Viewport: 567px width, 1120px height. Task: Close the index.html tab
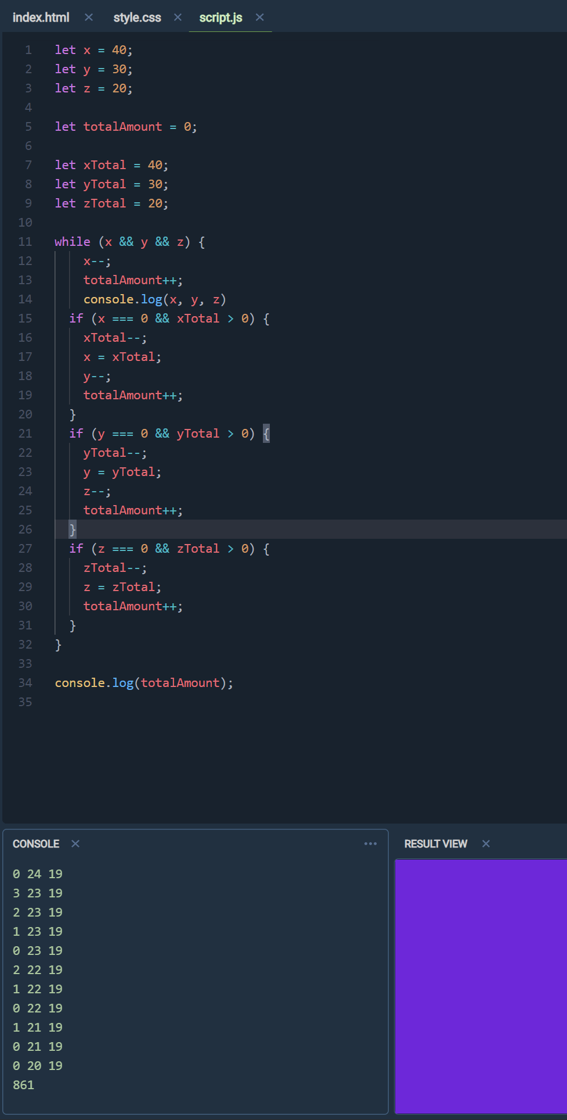pos(89,17)
